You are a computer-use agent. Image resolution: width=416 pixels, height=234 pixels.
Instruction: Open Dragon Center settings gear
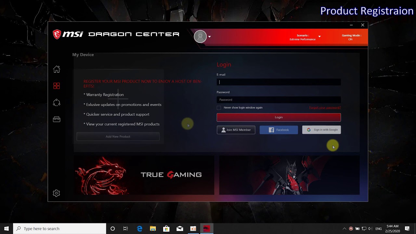[56, 193]
